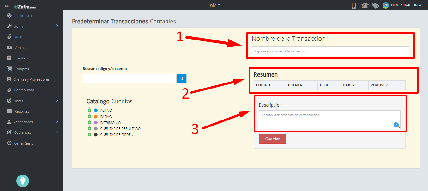Select PASIVO in the catalog
428x191 pixels.
[x=106, y=117]
